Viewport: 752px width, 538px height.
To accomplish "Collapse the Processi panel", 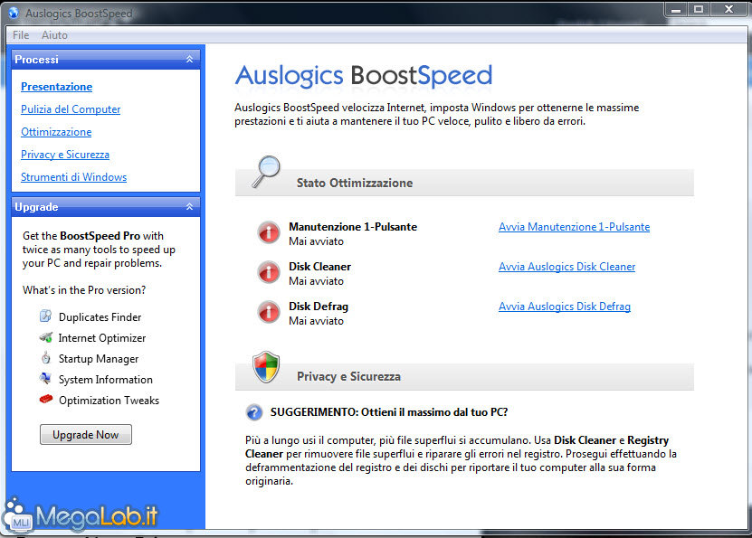I will click(189, 59).
